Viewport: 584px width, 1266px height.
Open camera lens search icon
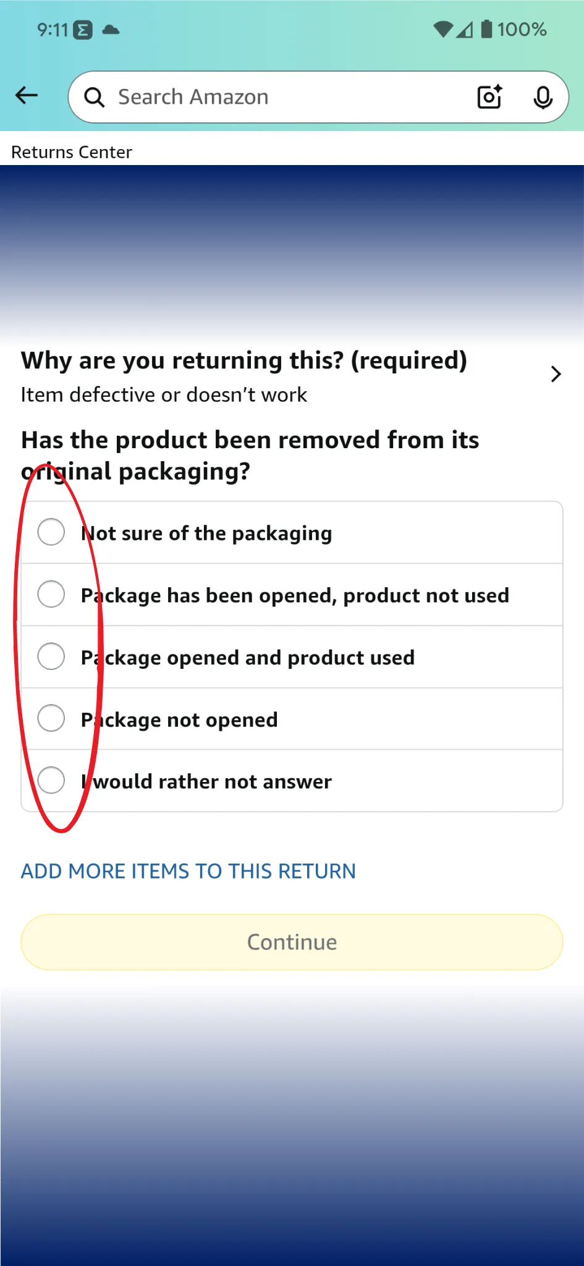coord(489,97)
